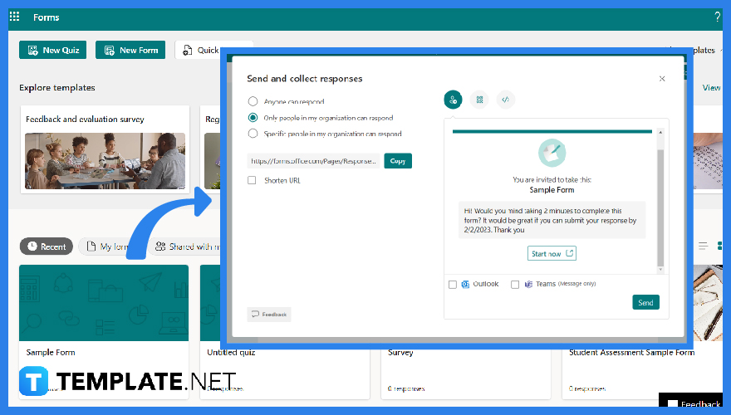
Task: Open the Recent tab
Action: click(x=46, y=247)
